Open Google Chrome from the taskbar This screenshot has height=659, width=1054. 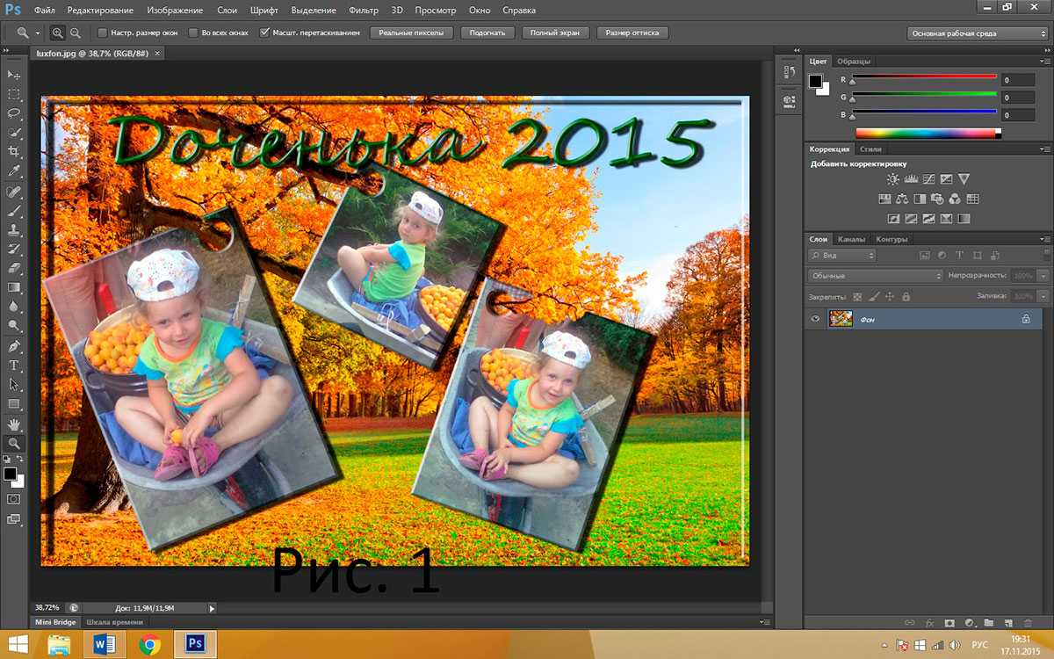[150, 645]
